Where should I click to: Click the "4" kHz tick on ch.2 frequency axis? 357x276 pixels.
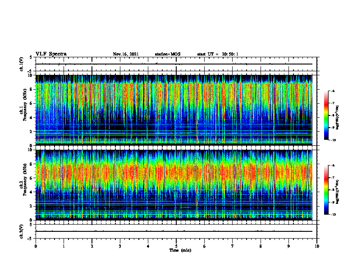tap(32, 192)
